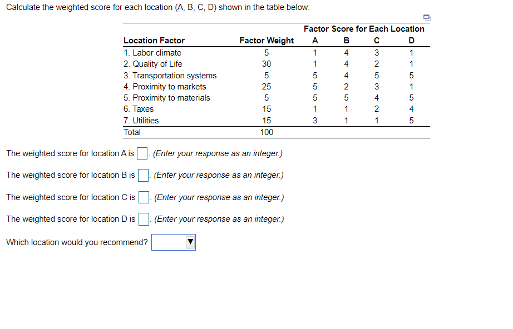This screenshot has width=513, height=329.
Task: Select the column header D
Action: [x=411, y=40]
